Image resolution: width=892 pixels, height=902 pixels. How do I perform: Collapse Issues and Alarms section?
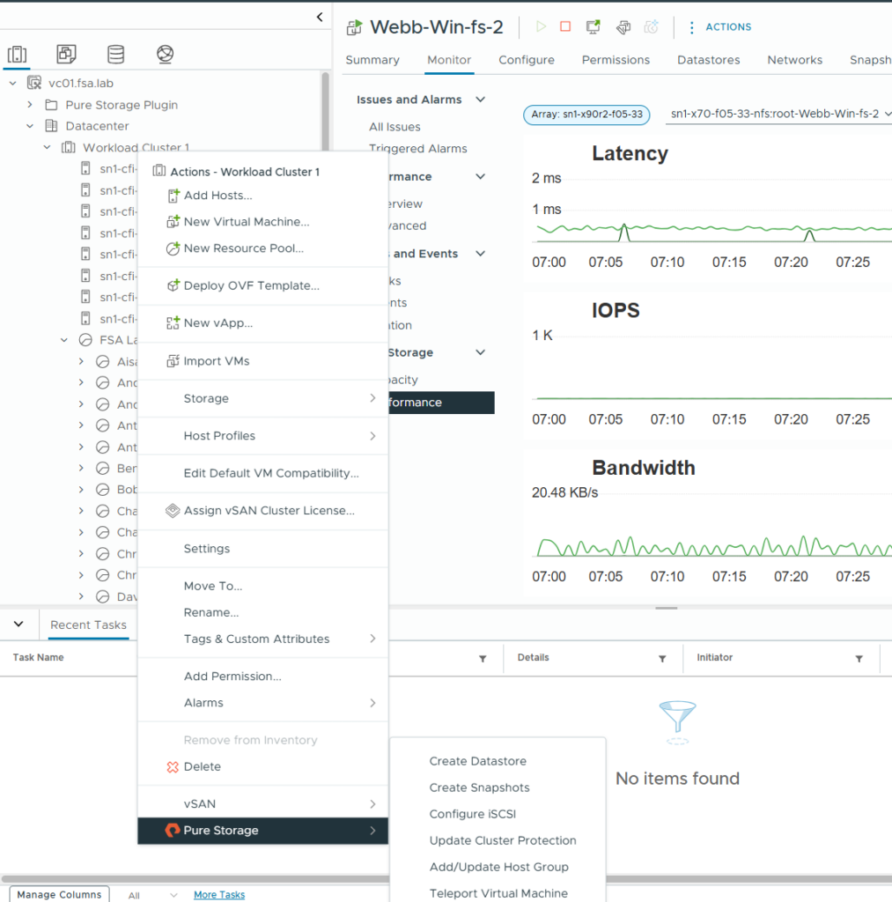pyautogui.click(x=480, y=100)
